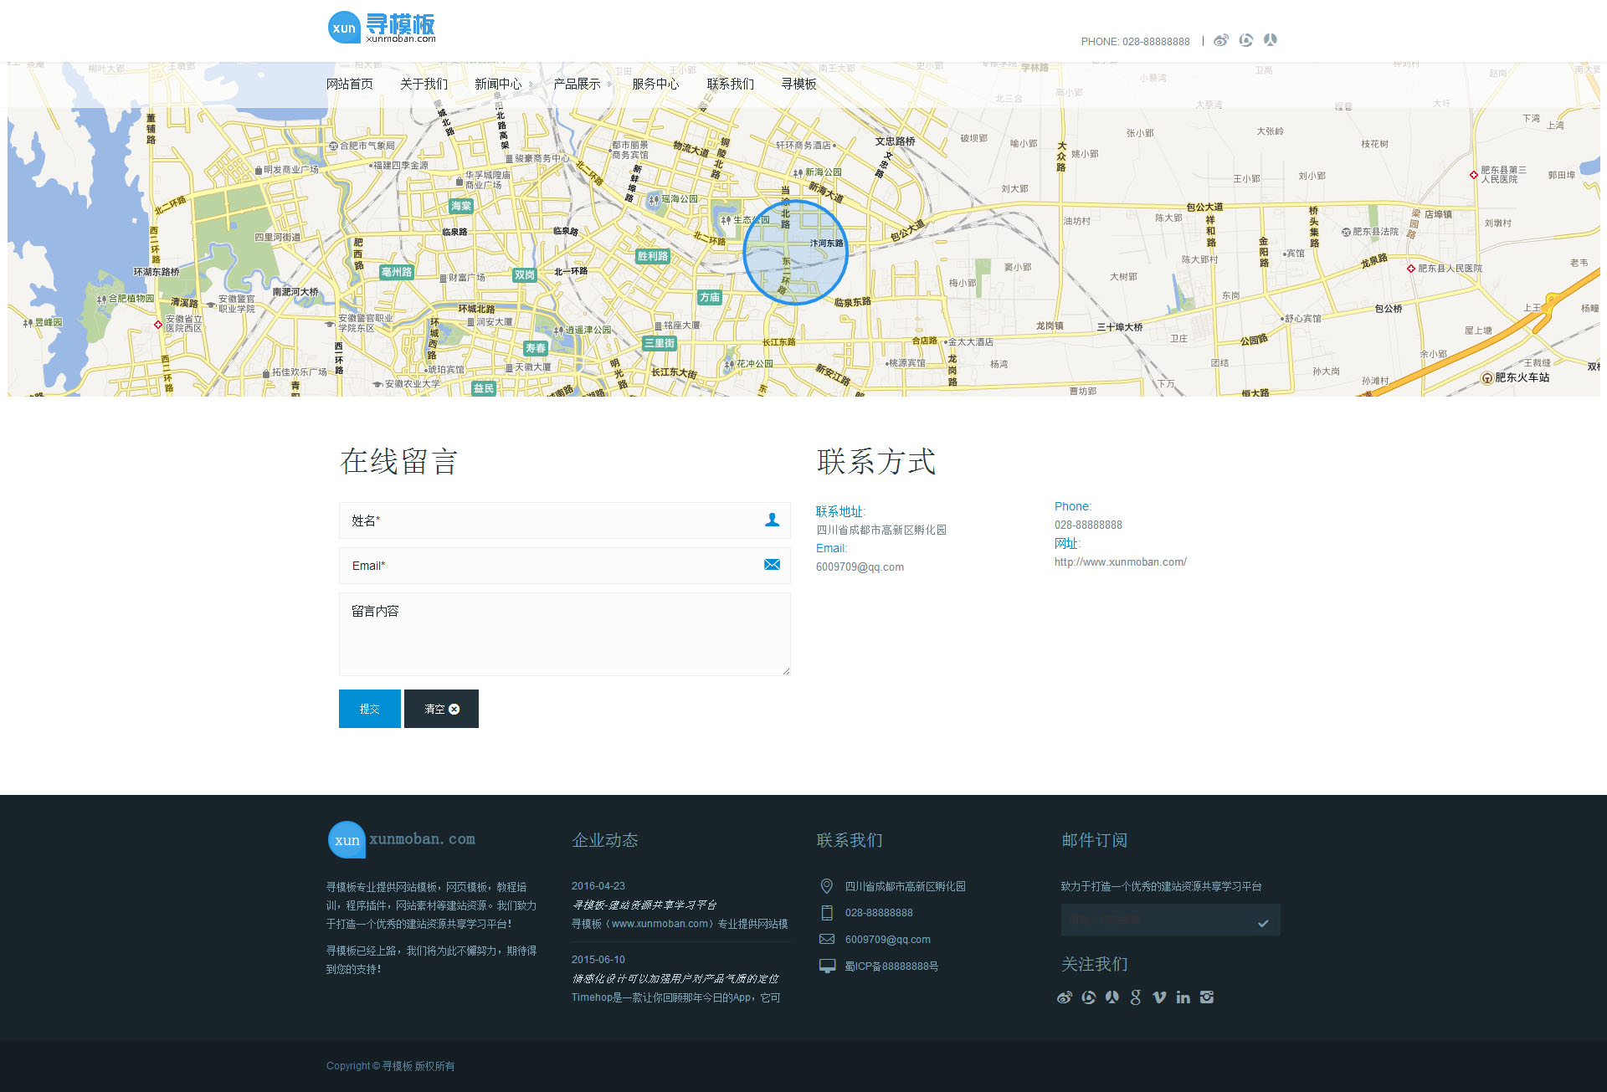Image resolution: width=1607 pixels, height=1092 pixels.
Task: Open the 关于我们 menu item
Action: point(424,84)
